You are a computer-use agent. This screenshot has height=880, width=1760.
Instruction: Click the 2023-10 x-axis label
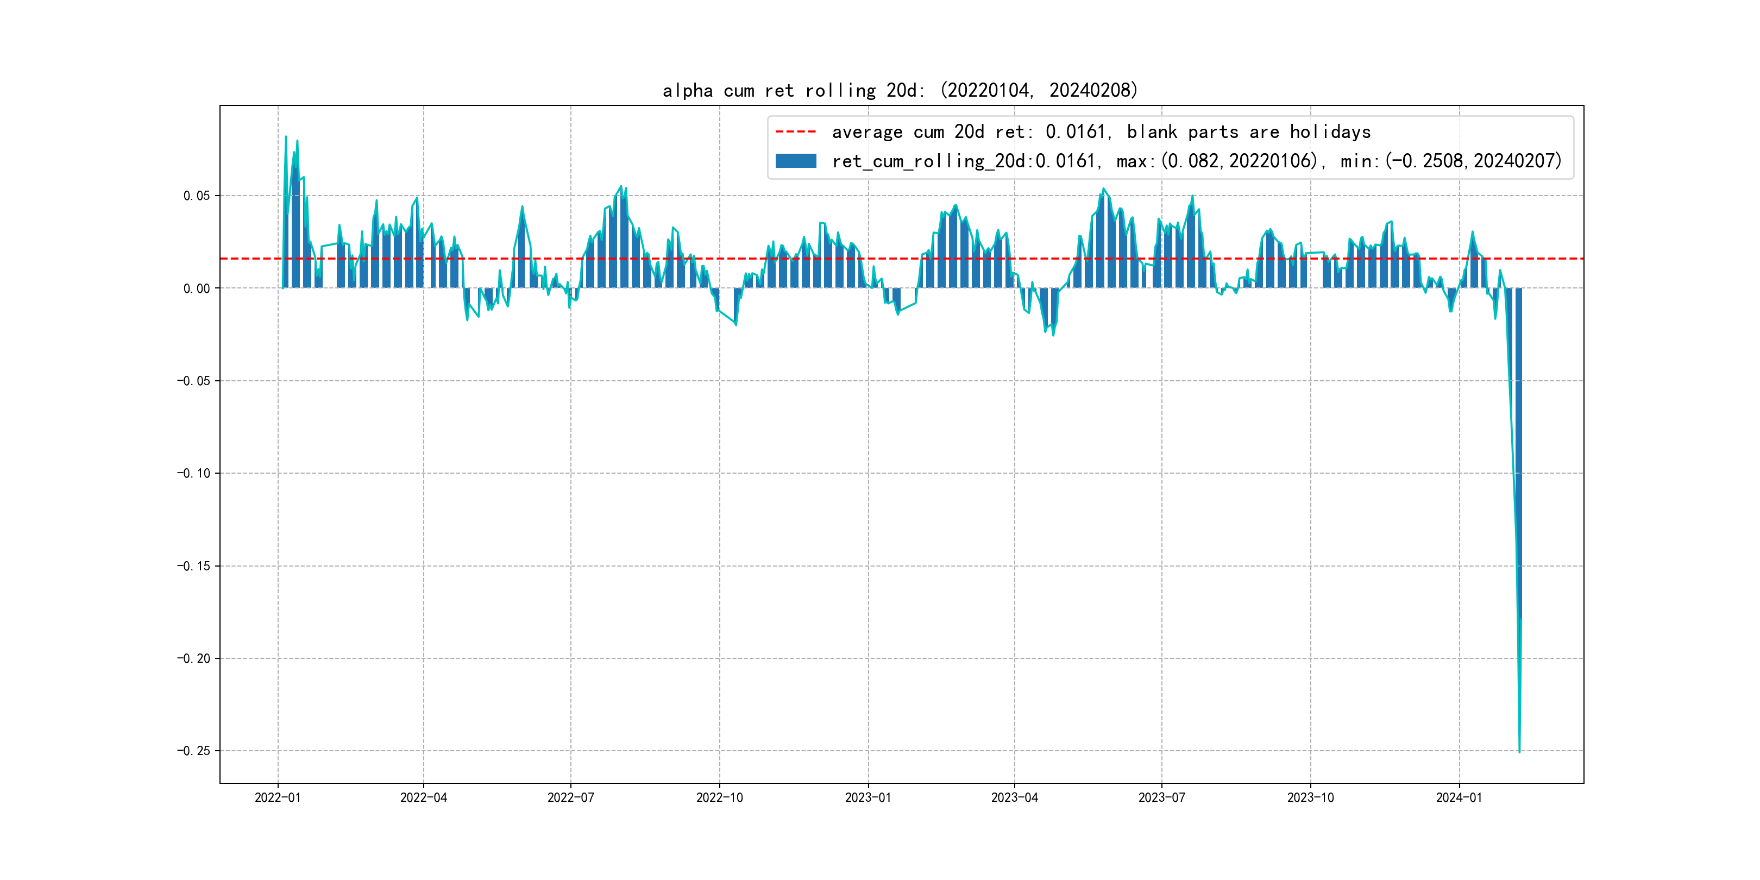pyautogui.click(x=1310, y=797)
